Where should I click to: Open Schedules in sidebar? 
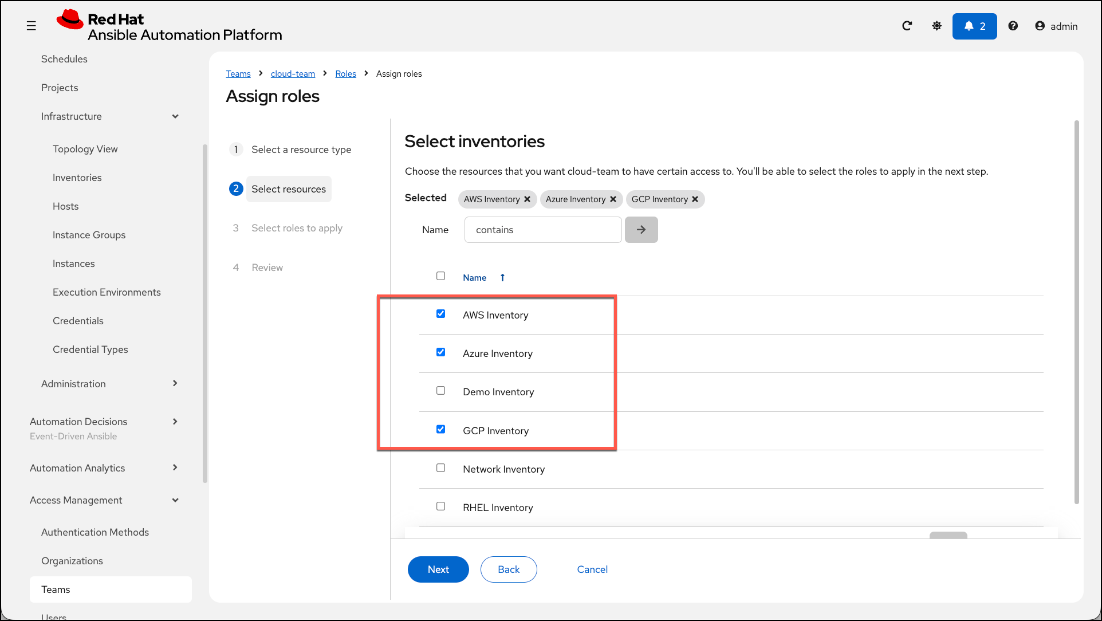point(64,59)
